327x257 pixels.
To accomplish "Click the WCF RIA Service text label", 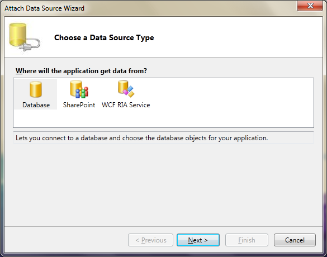I will coord(126,105).
